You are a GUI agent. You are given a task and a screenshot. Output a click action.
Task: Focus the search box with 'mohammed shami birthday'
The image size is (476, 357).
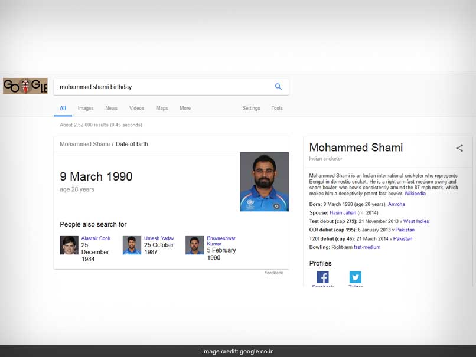tap(171, 87)
